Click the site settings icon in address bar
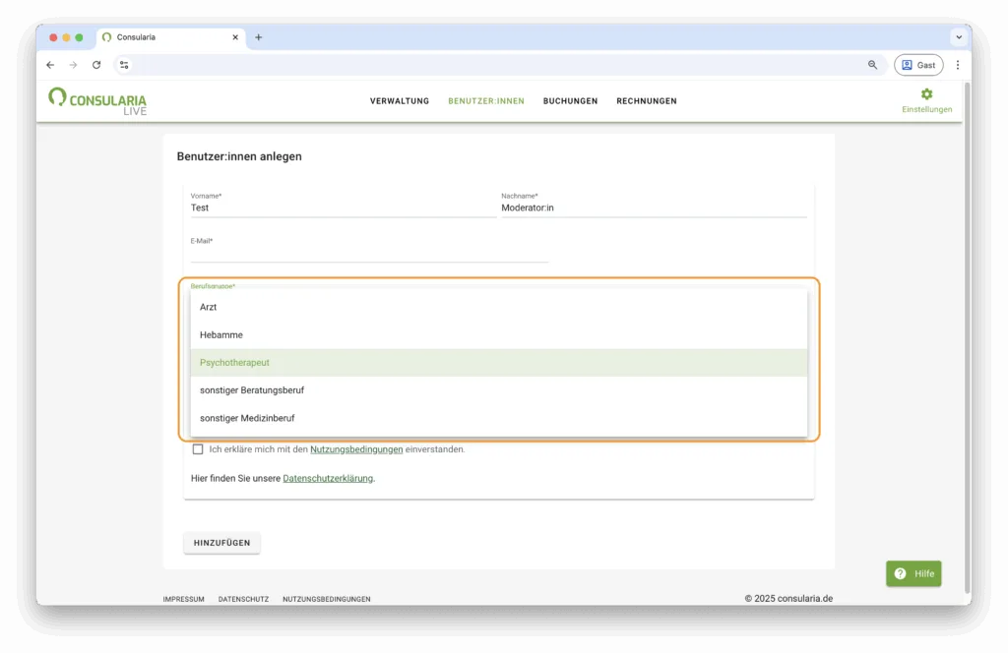The image size is (1008, 653). 124,65
